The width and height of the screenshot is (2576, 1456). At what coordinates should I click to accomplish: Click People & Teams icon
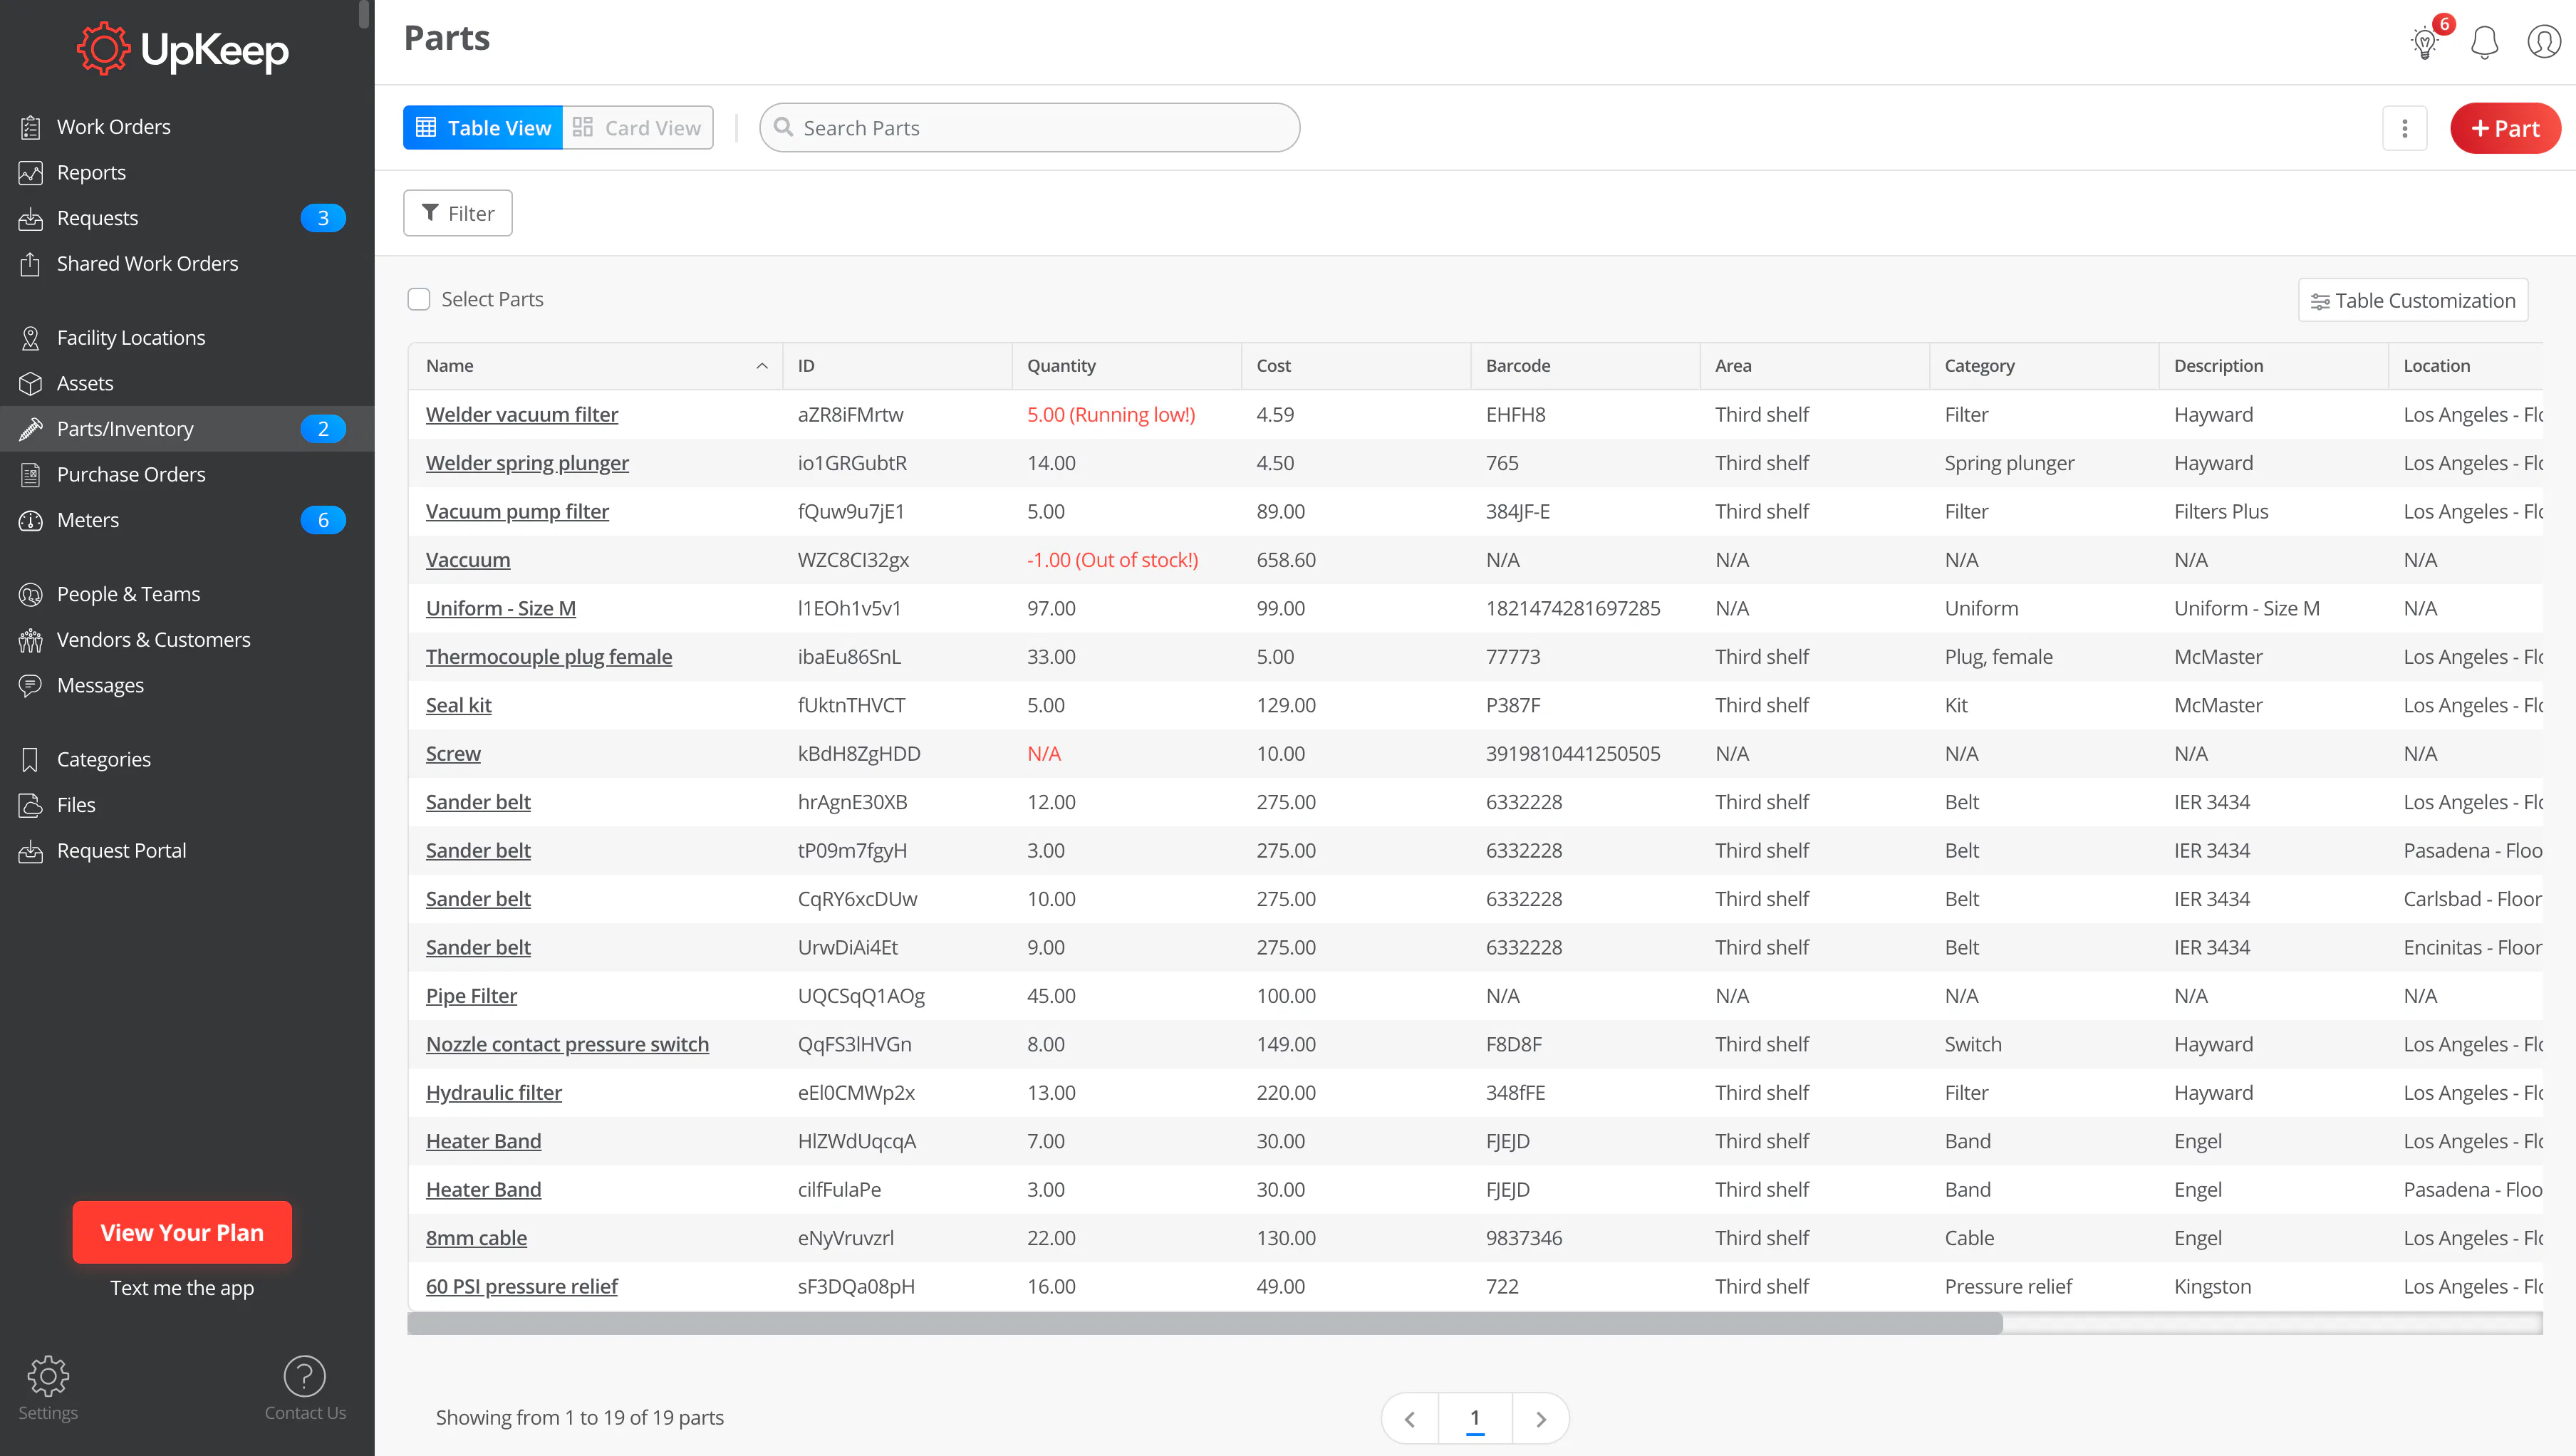point(31,594)
